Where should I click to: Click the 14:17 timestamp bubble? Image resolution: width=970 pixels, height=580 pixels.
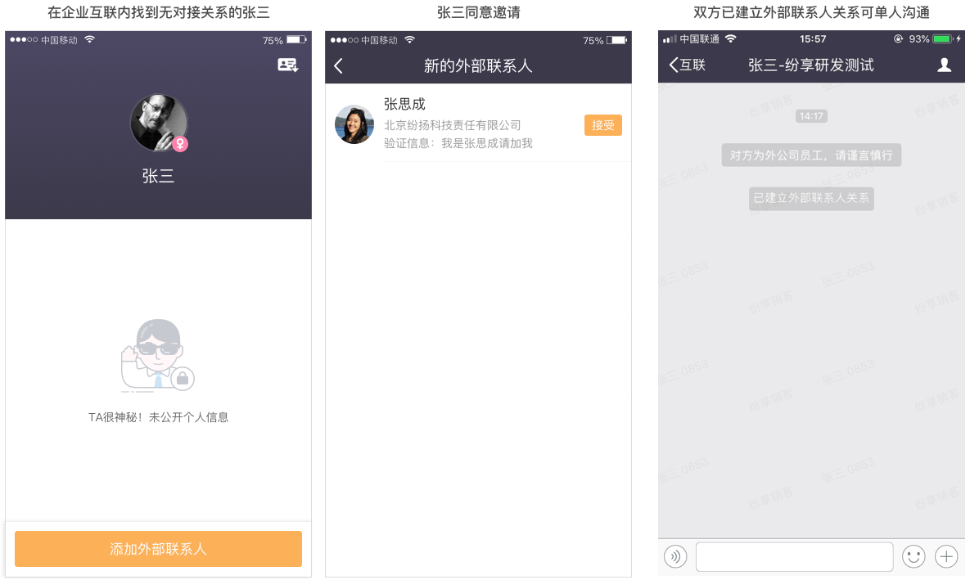[x=811, y=116]
